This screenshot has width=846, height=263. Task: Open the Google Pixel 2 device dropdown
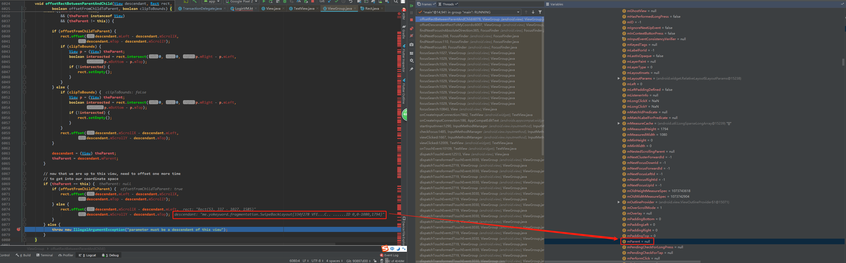pos(241,2)
